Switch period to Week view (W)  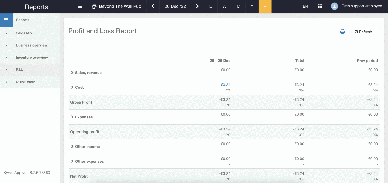[x=224, y=6]
